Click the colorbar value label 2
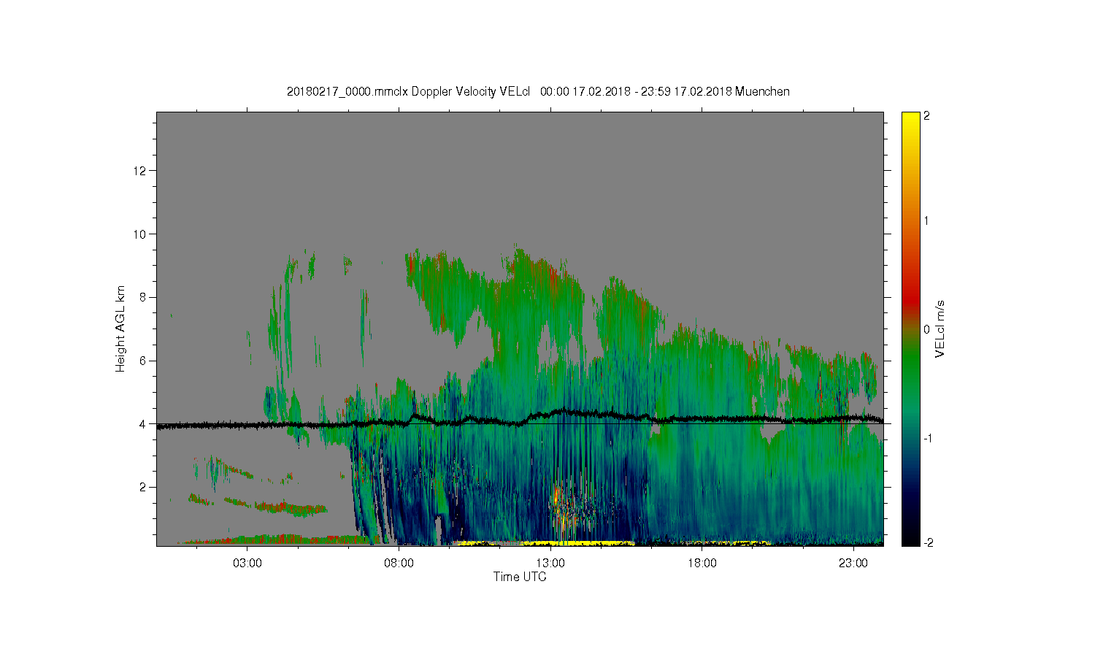This screenshot has height=657, width=1095. pos(926,116)
